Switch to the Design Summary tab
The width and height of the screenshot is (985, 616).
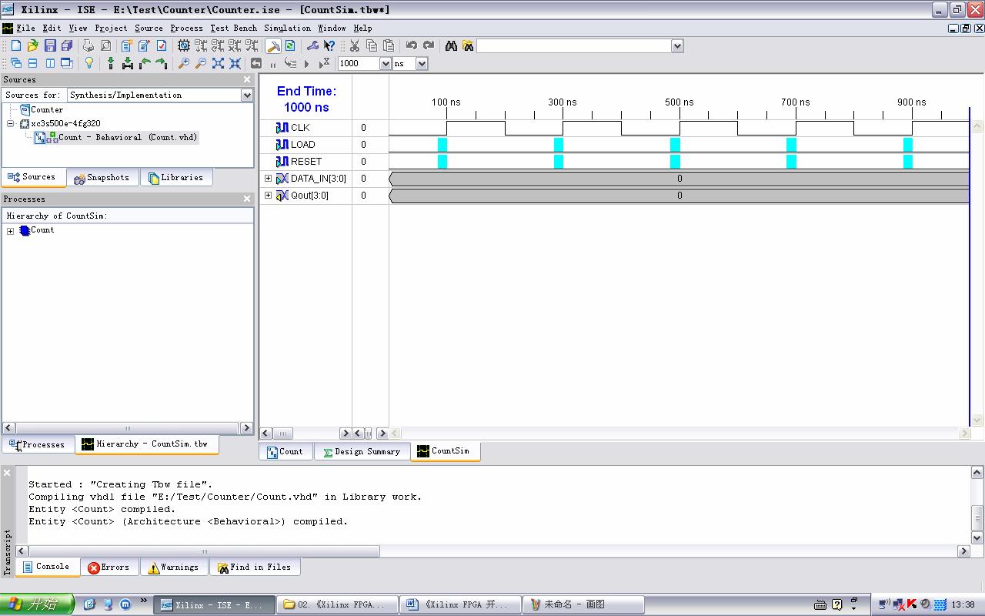(362, 452)
